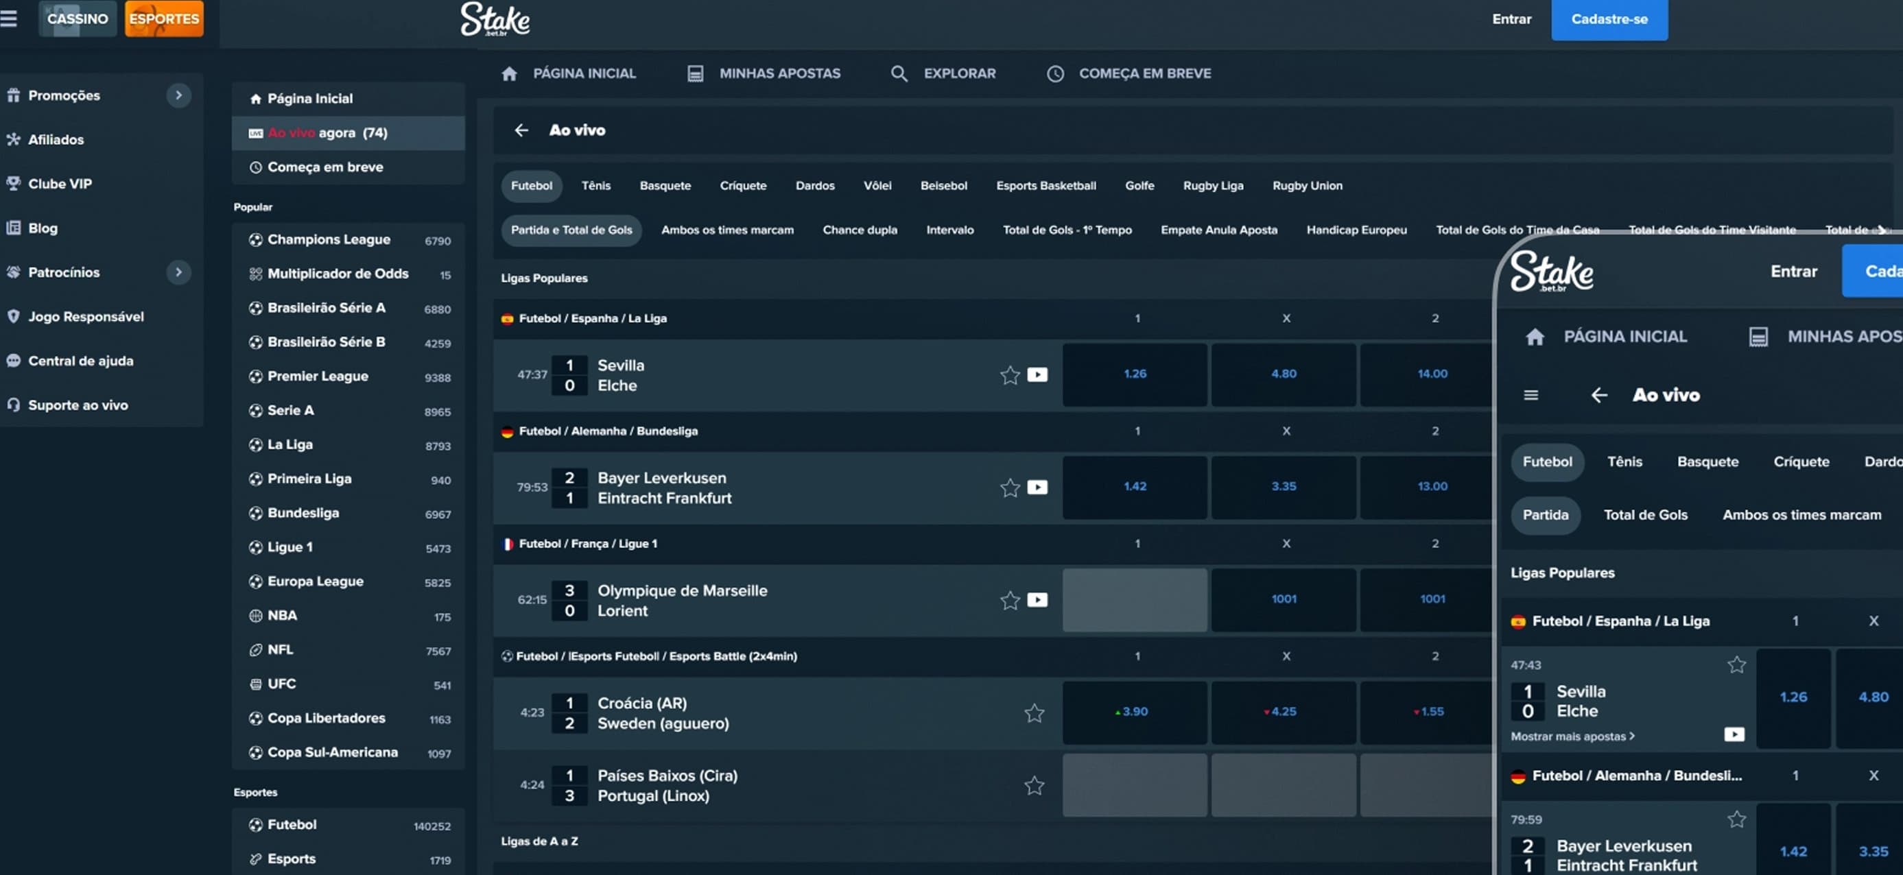The image size is (1903, 875).
Task: Click the Suporte ao vivo headset icon
Action: click(13, 405)
